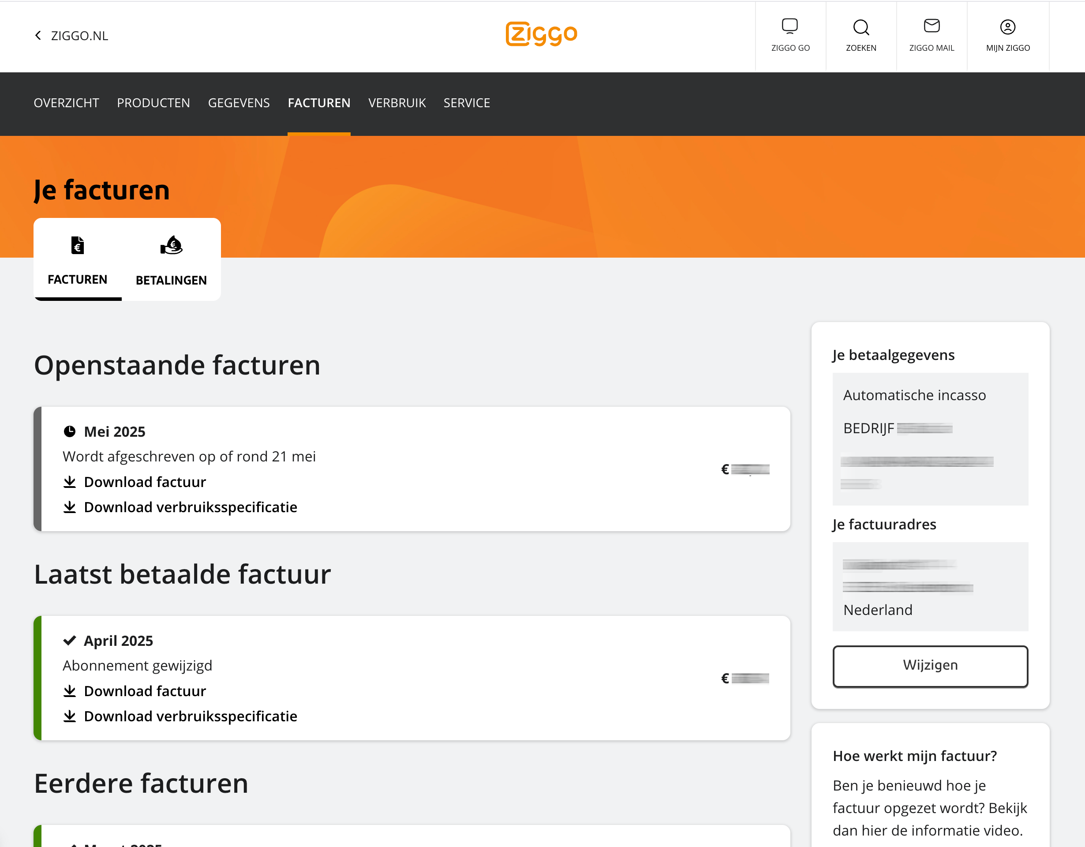Click the Zoeken magnifier icon
Screen dimensions: 1085x847
pos(861,27)
